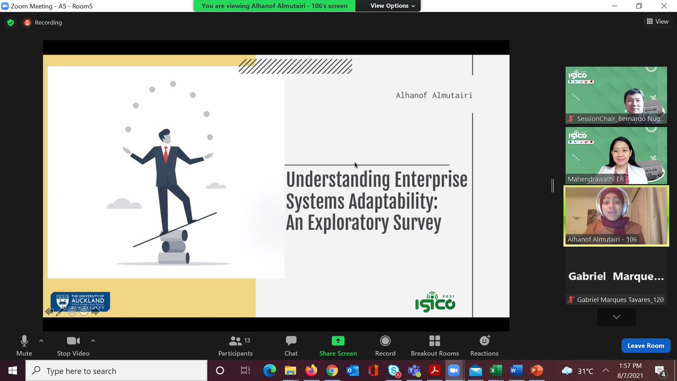
Task: Click green encryption shield icon
Action: 10,23
